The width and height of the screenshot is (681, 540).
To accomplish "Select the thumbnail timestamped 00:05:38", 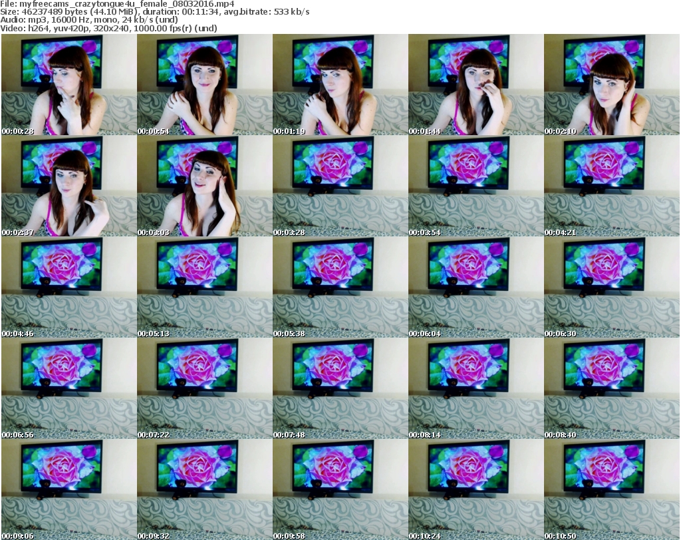I will 340,288.
